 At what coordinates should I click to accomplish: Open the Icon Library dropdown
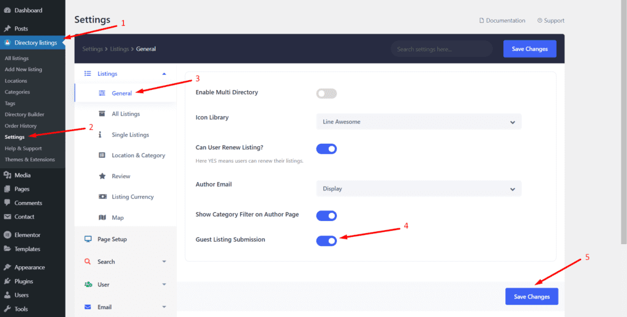[418, 122]
